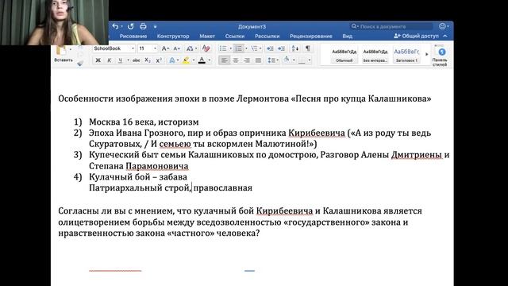The width and height of the screenshot is (508, 286).
Task: Toggle italic (К) formatting
Action: [x=110, y=60]
